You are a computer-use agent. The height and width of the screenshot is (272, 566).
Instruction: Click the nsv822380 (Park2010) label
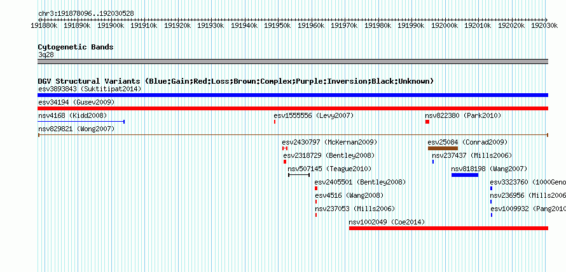click(x=463, y=115)
